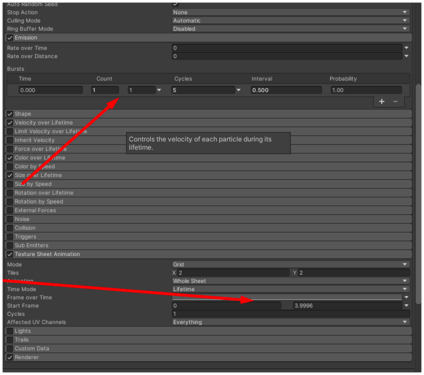Enable the Color by Speed checkbox
This screenshot has width=424, height=375.
10,167
